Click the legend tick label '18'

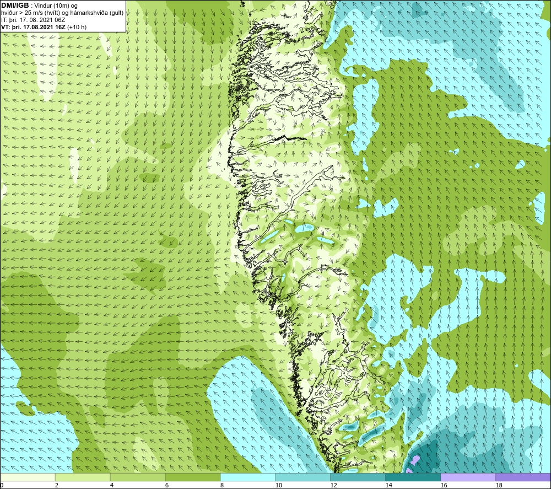(x=499, y=485)
